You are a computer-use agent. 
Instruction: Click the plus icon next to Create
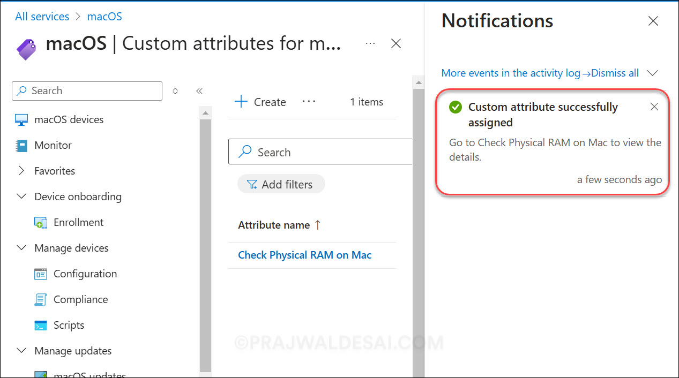point(242,102)
